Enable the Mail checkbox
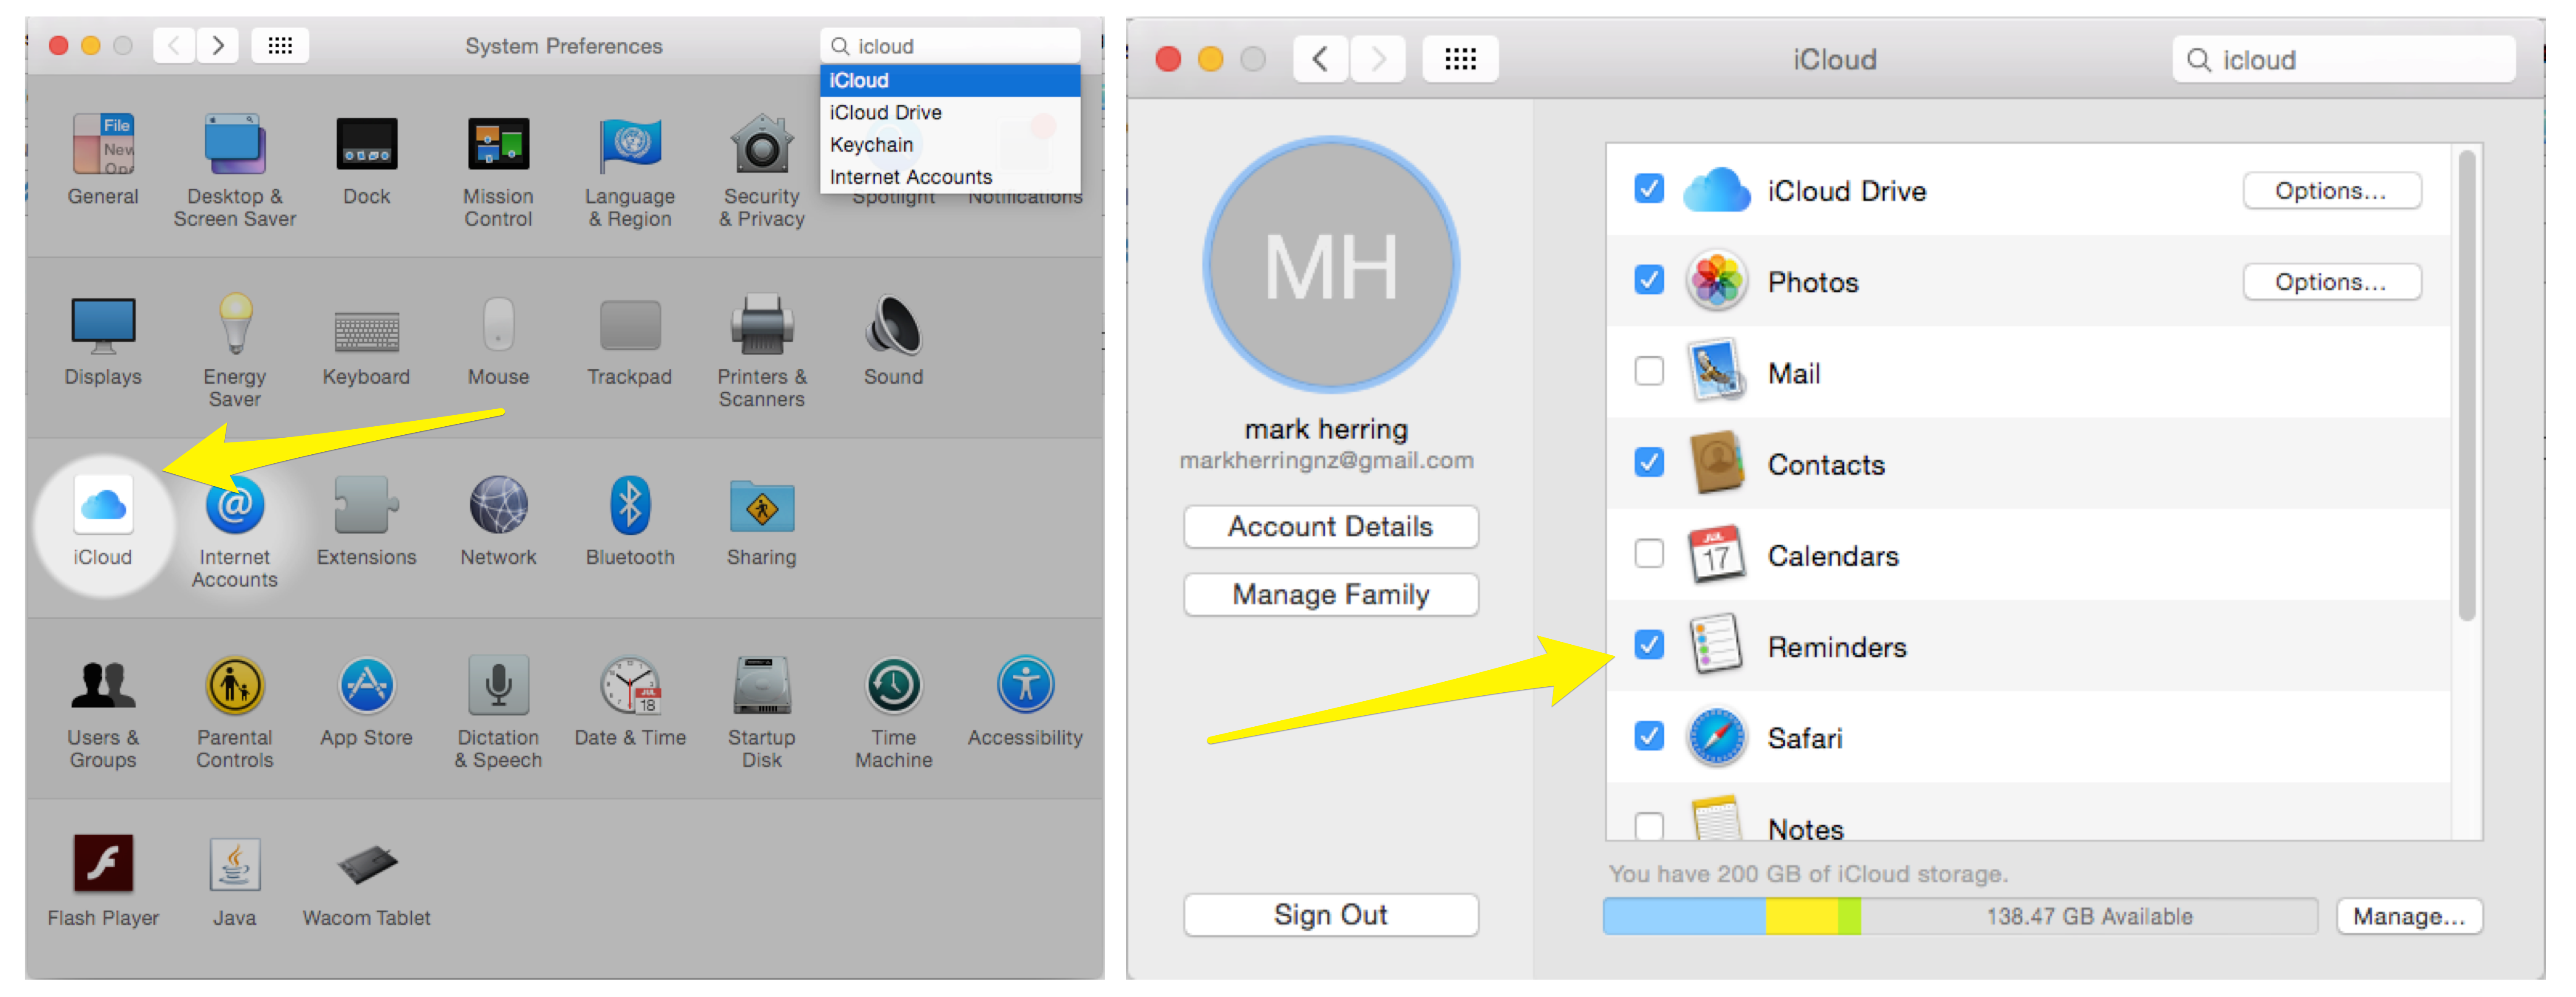Viewport: 2576px width, 997px height. [1649, 371]
